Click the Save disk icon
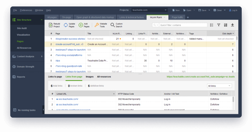This screenshot has width=252, height=132. 200,10
